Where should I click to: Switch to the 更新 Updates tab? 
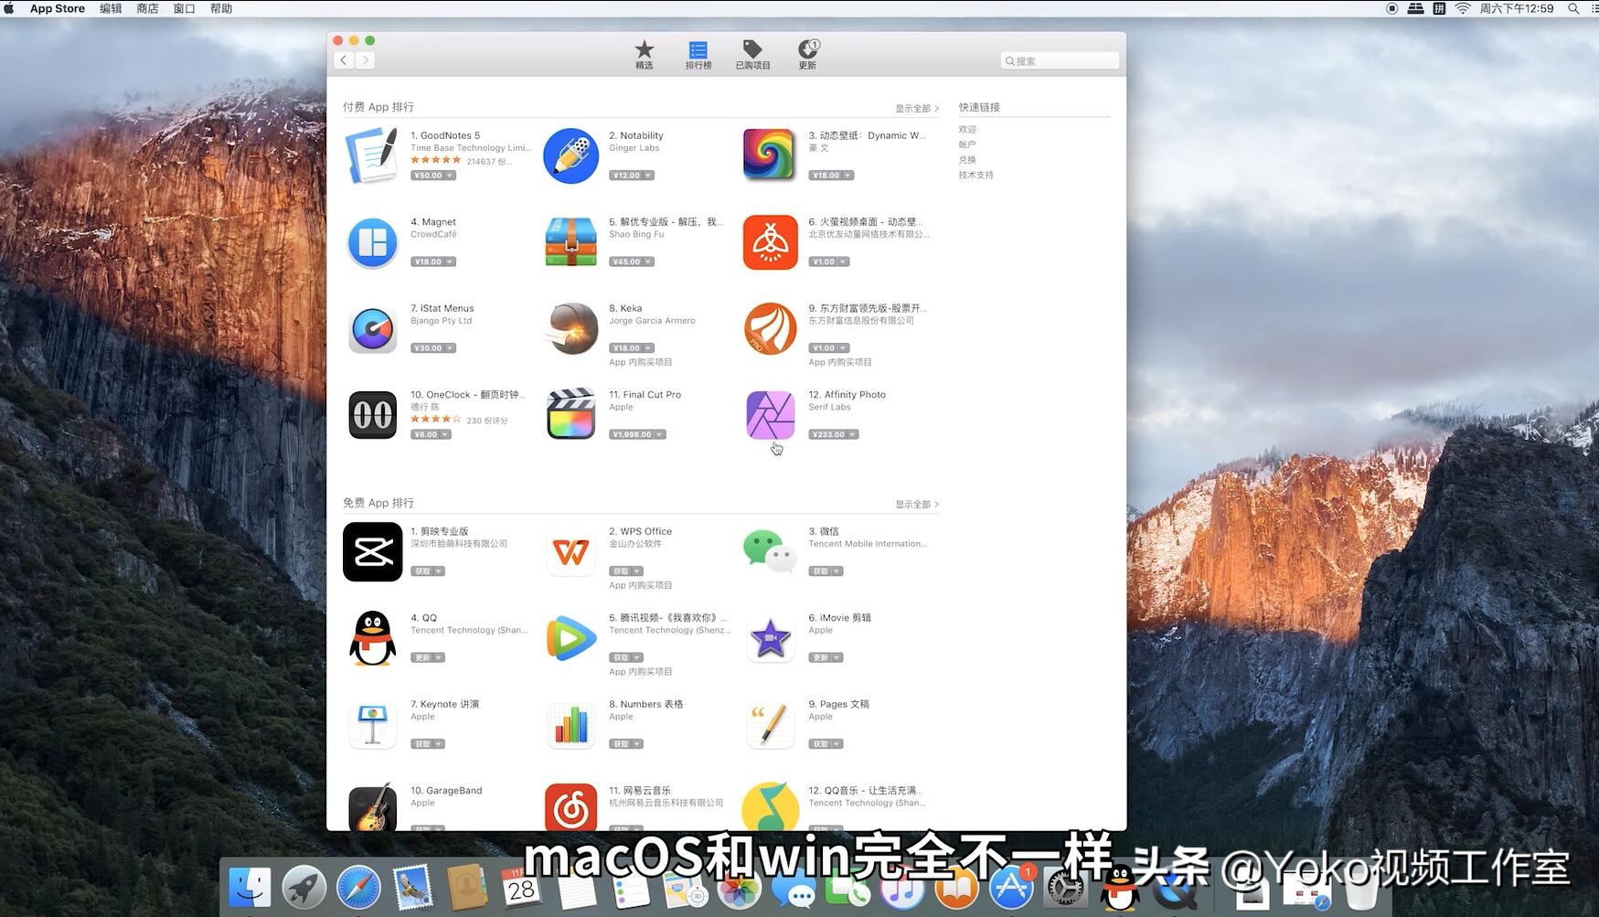coord(808,55)
